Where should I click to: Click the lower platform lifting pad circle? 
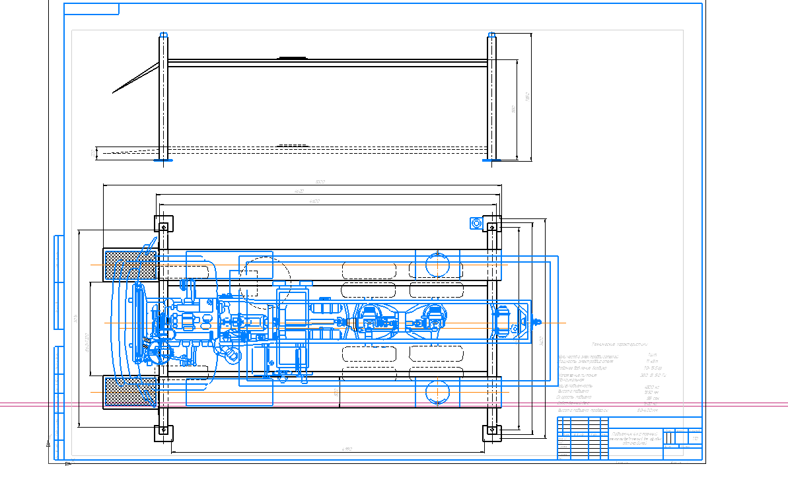pos(437,391)
